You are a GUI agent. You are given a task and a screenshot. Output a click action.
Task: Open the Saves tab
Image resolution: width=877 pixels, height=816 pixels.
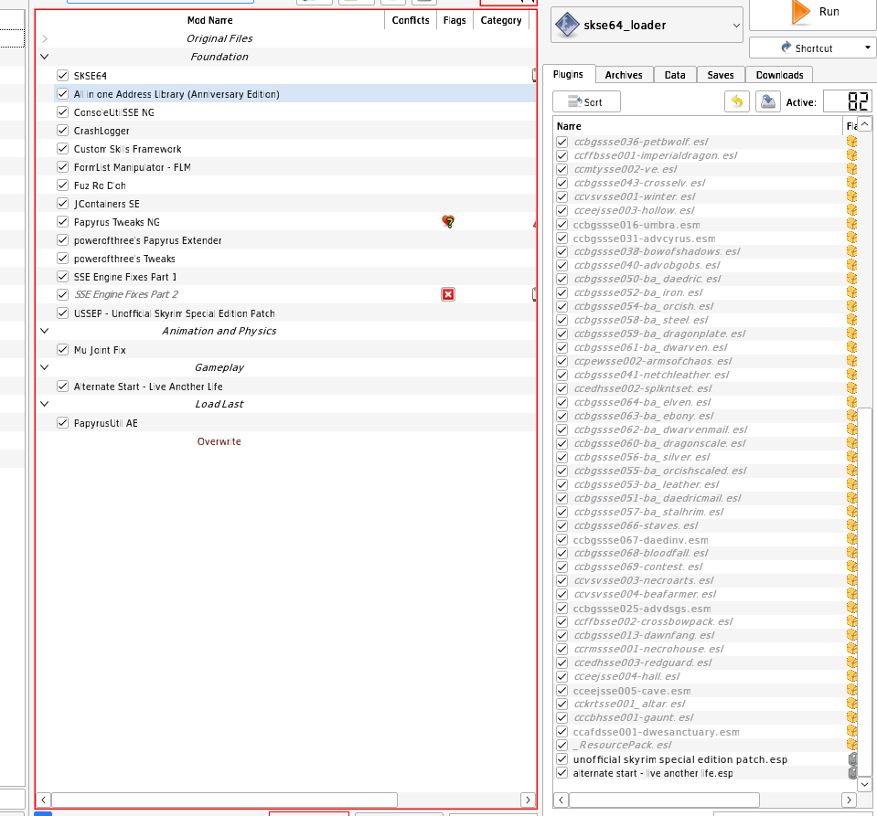click(721, 75)
